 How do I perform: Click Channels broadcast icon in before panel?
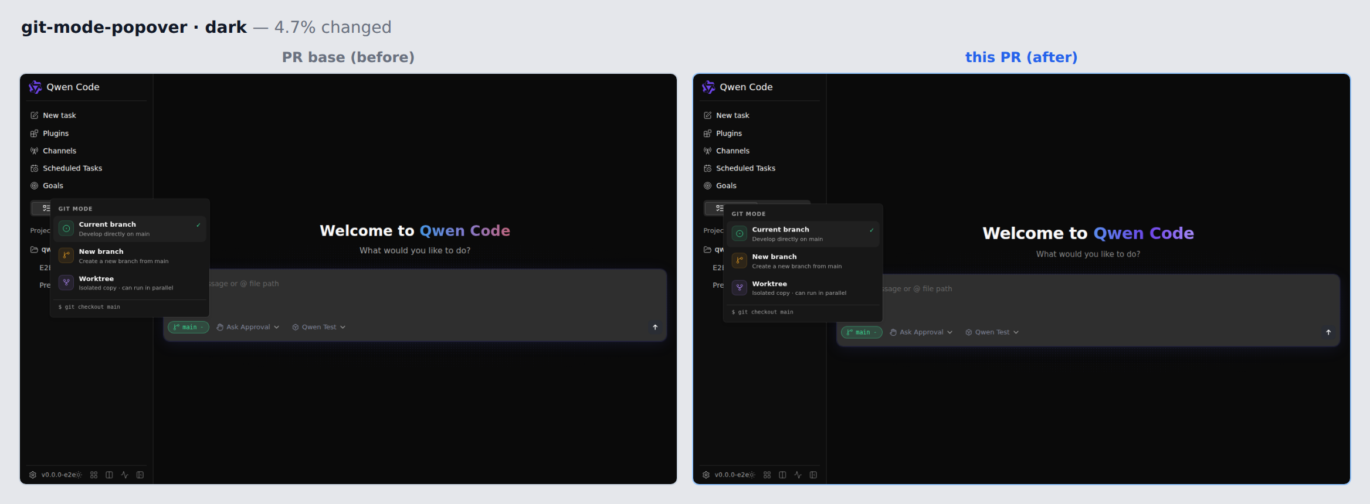click(35, 151)
